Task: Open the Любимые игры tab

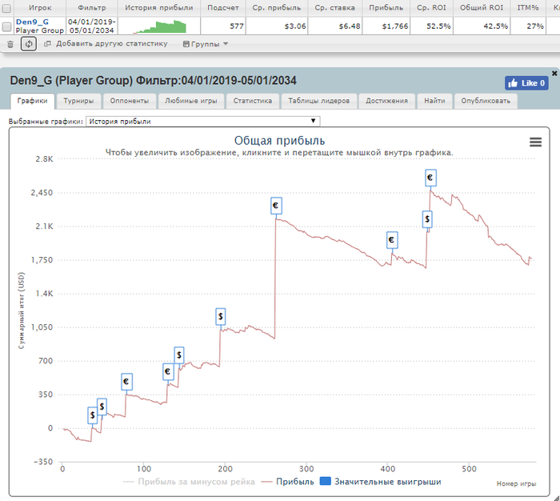Action: click(x=191, y=101)
